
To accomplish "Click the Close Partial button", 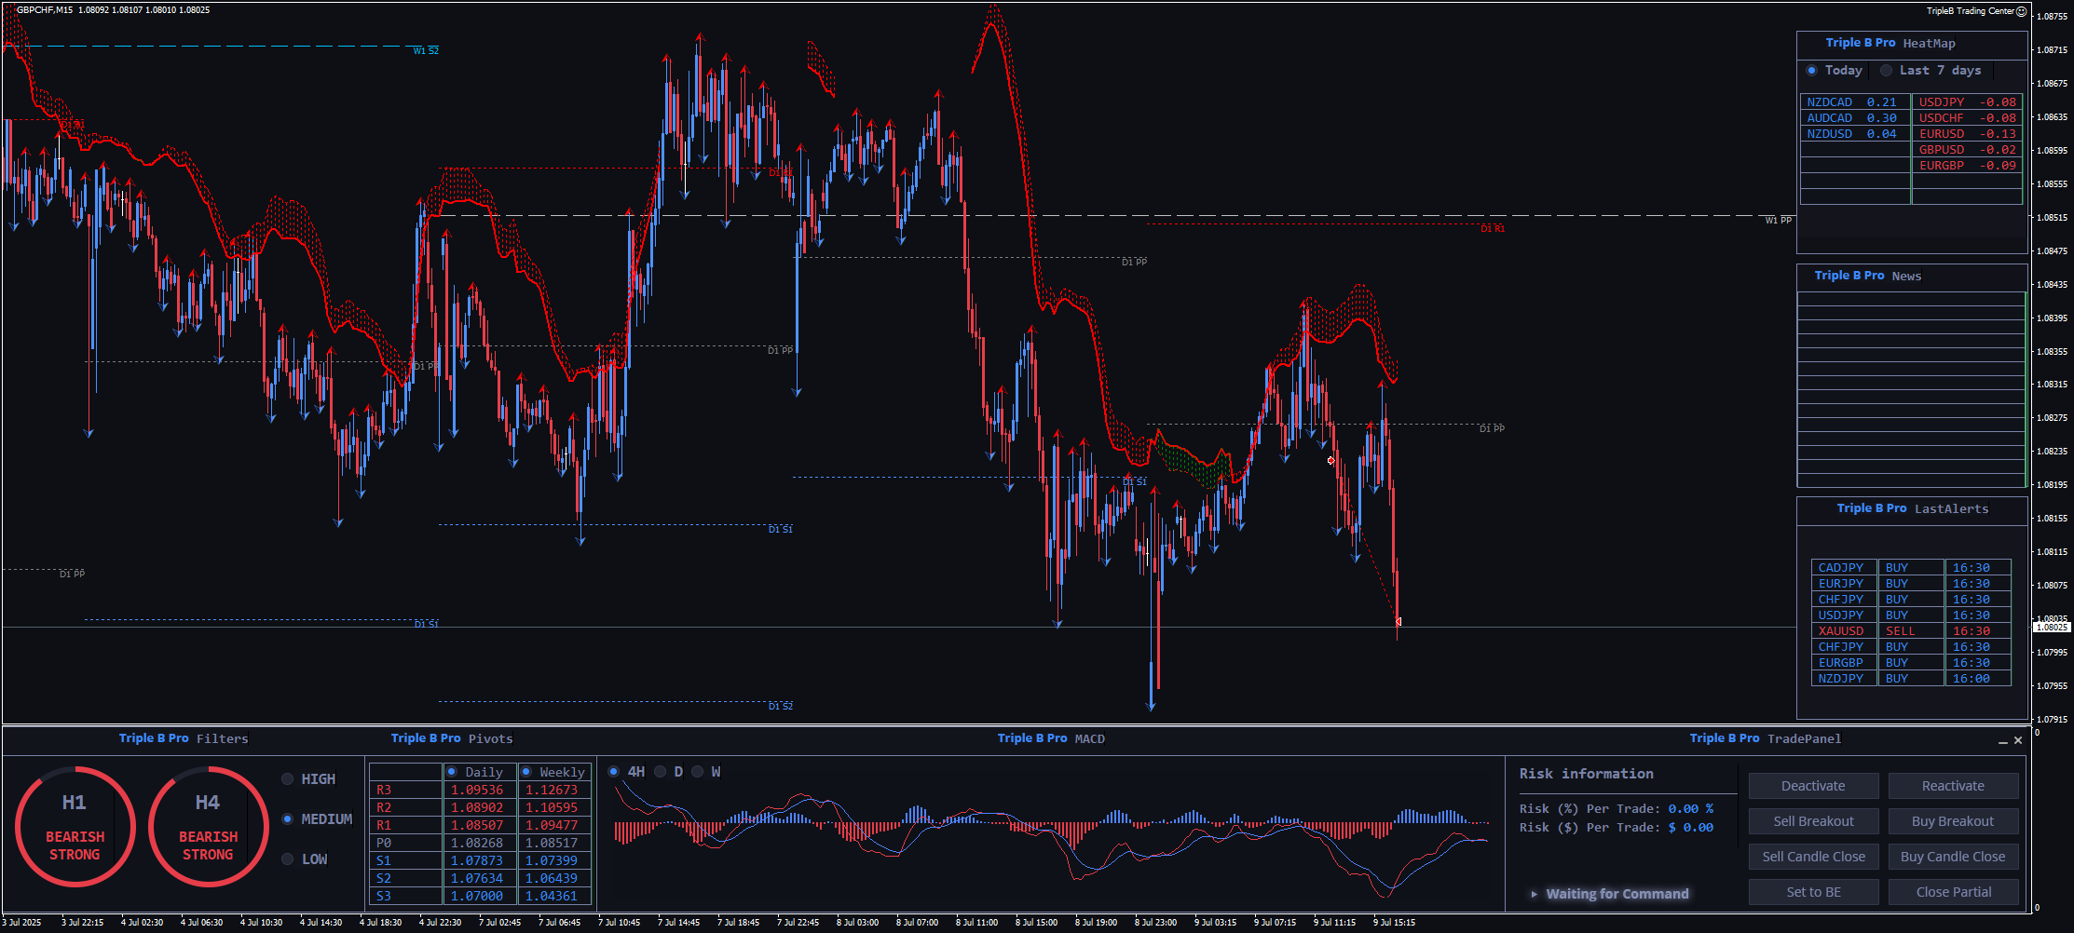I will tap(1953, 892).
